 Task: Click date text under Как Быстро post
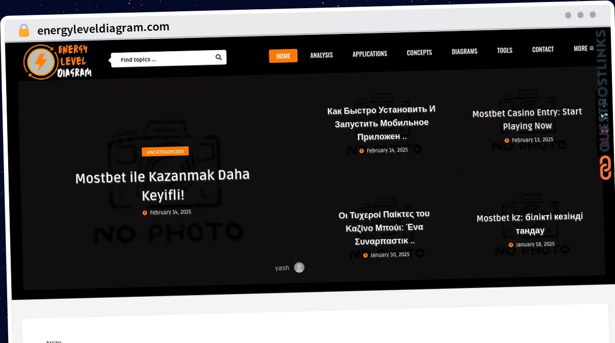point(387,151)
